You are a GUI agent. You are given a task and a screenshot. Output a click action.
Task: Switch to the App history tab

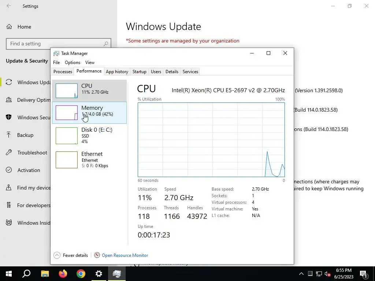coord(117,72)
